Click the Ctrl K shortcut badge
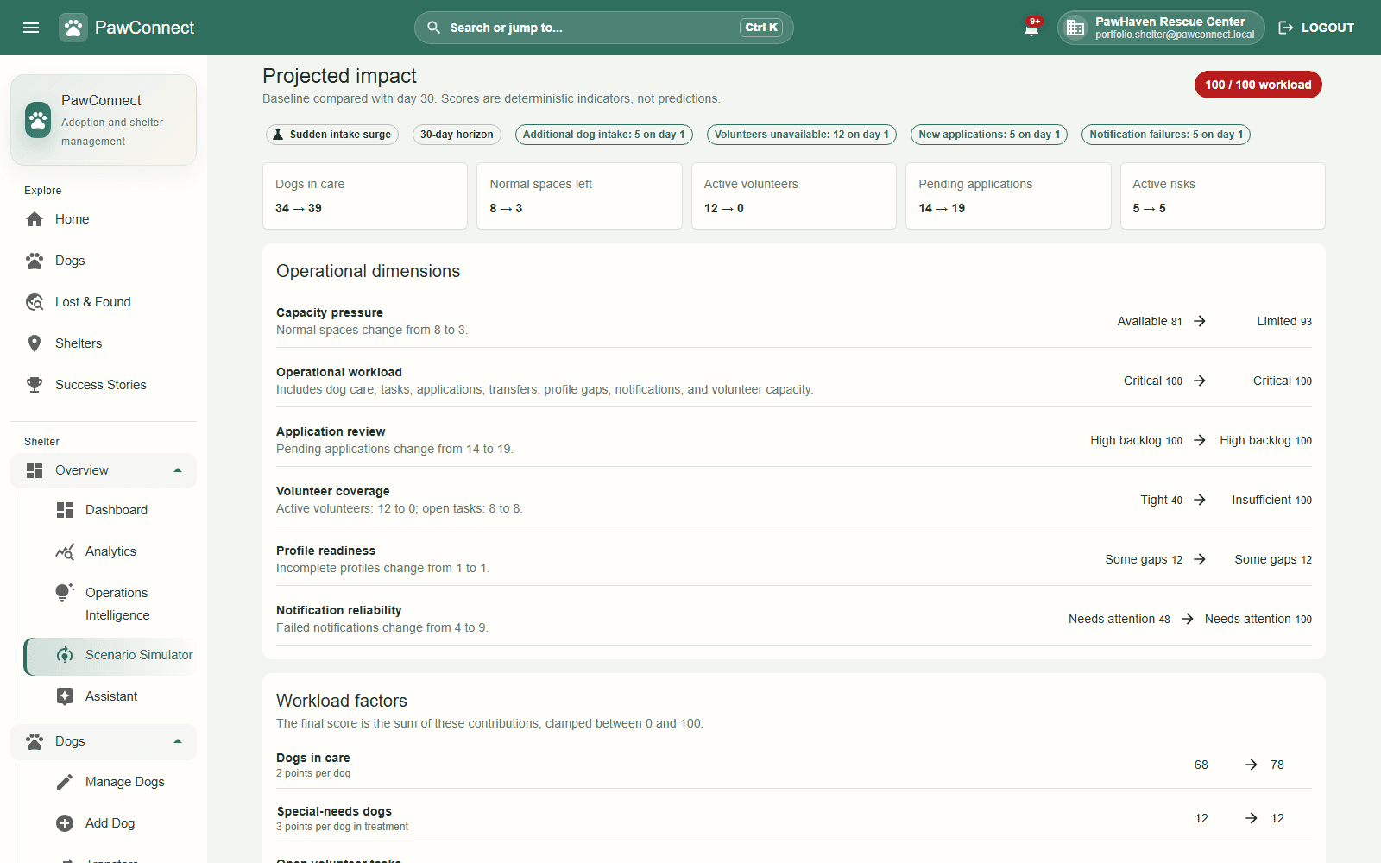The height and width of the screenshot is (863, 1381). point(761,28)
